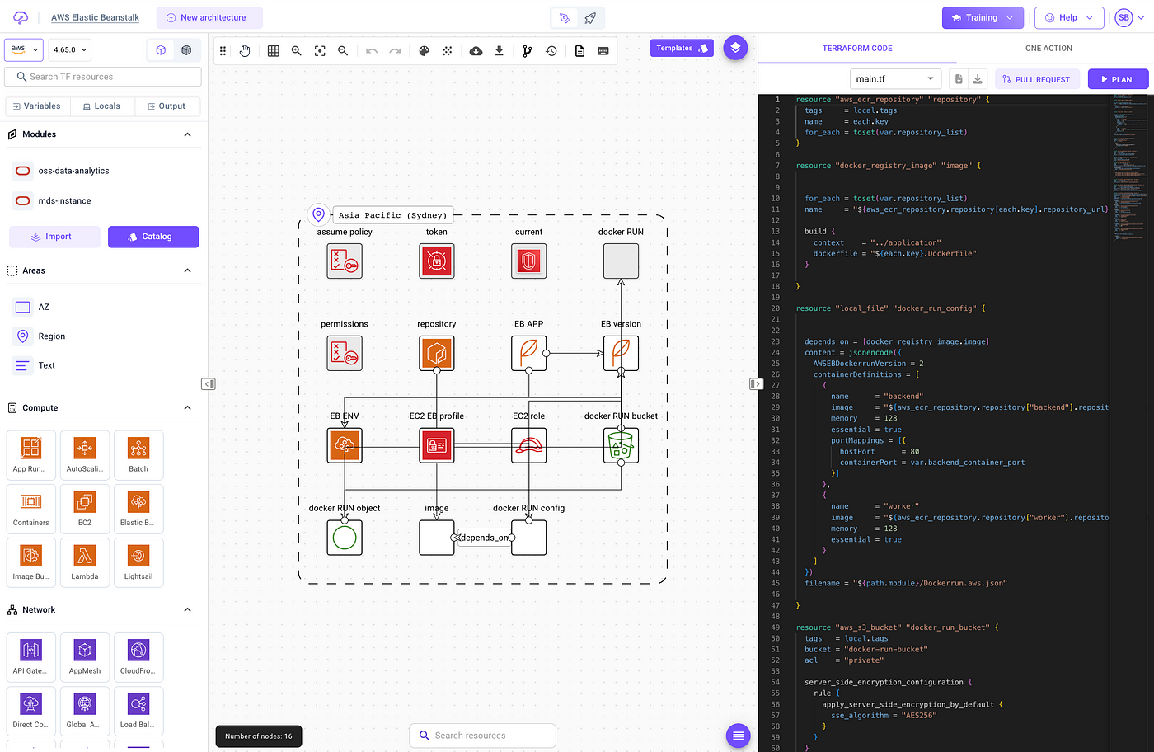Open the version history clock icon
Screen dimensions: 1154x752
pos(551,51)
